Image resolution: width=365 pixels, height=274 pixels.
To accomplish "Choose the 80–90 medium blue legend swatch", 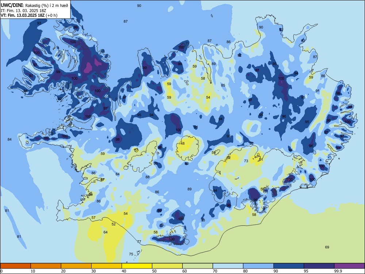I will (x=258, y=266).
